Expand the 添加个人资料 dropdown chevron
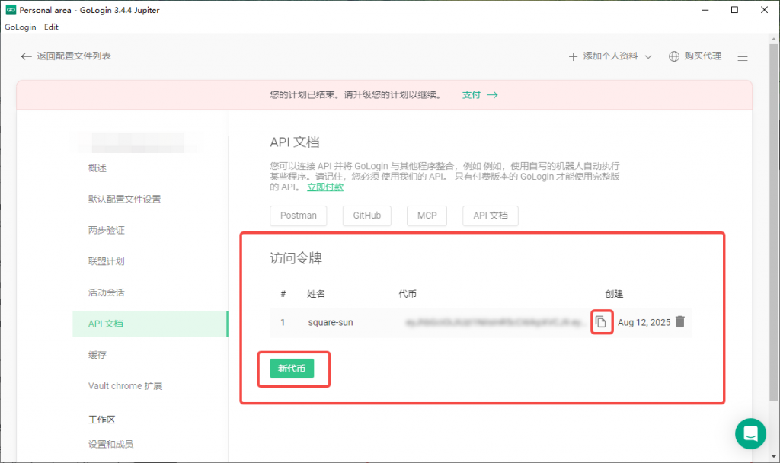The image size is (780, 463). click(648, 56)
